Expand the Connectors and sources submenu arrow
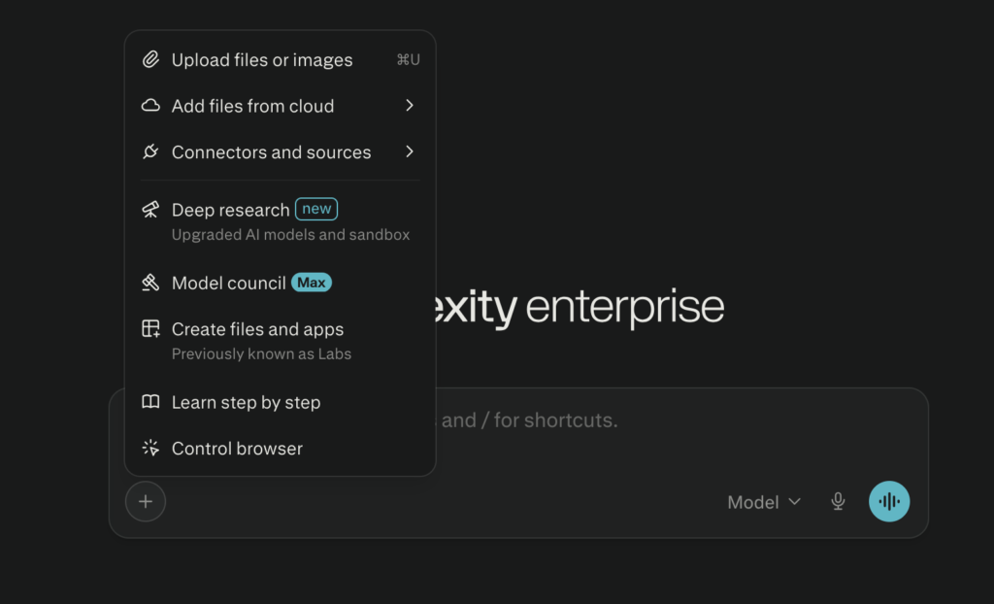The height and width of the screenshot is (604, 994). click(409, 152)
